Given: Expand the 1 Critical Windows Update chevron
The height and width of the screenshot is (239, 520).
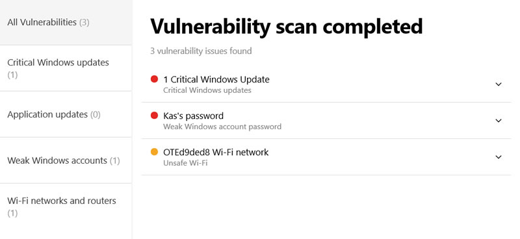Looking at the screenshot, I should (498, 84).
